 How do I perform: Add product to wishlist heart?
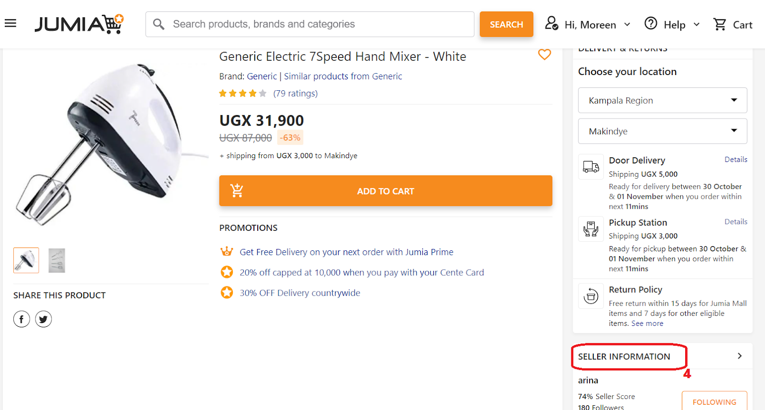point(544,54)
